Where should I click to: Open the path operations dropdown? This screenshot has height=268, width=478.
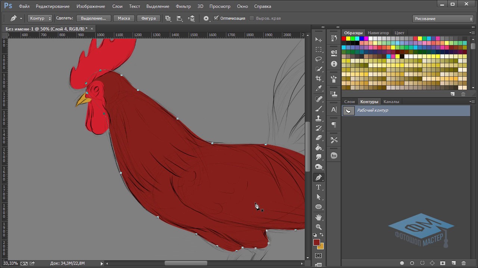(x=168, y=18)
